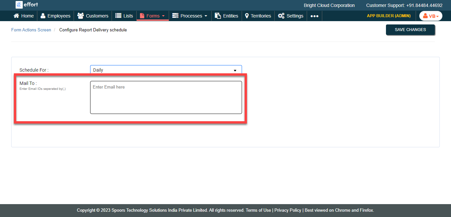Viewport: 451px width, 217px height.
Task: Expand the Processes dropdown arrow
Action: point(206,16)
